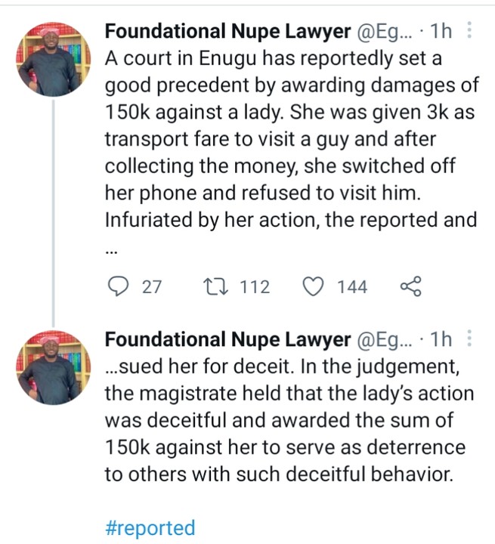Click the 144 likes count
The image size is (495, 544).
(352, 287)
